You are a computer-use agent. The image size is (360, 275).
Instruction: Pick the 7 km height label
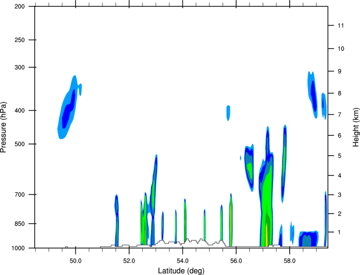click(x=340, y=115)
